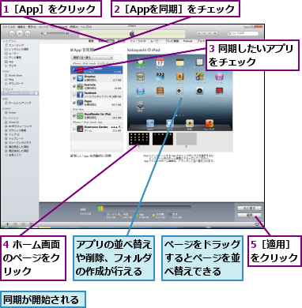The width and height of the screenshot is (302, 308).
Task: Click home screen page 1 thumbnail
Action: click(139, 139)
